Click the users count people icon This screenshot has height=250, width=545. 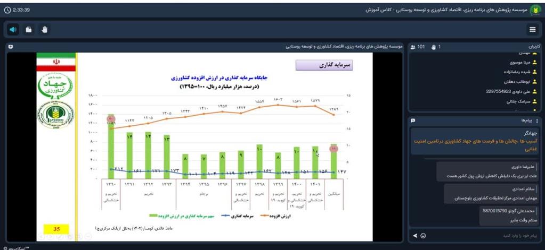pos(413,47)
